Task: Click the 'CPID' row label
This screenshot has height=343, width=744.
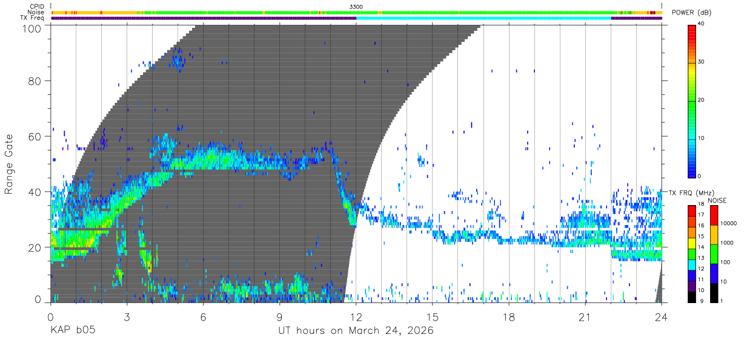Action: click(36, 6)
